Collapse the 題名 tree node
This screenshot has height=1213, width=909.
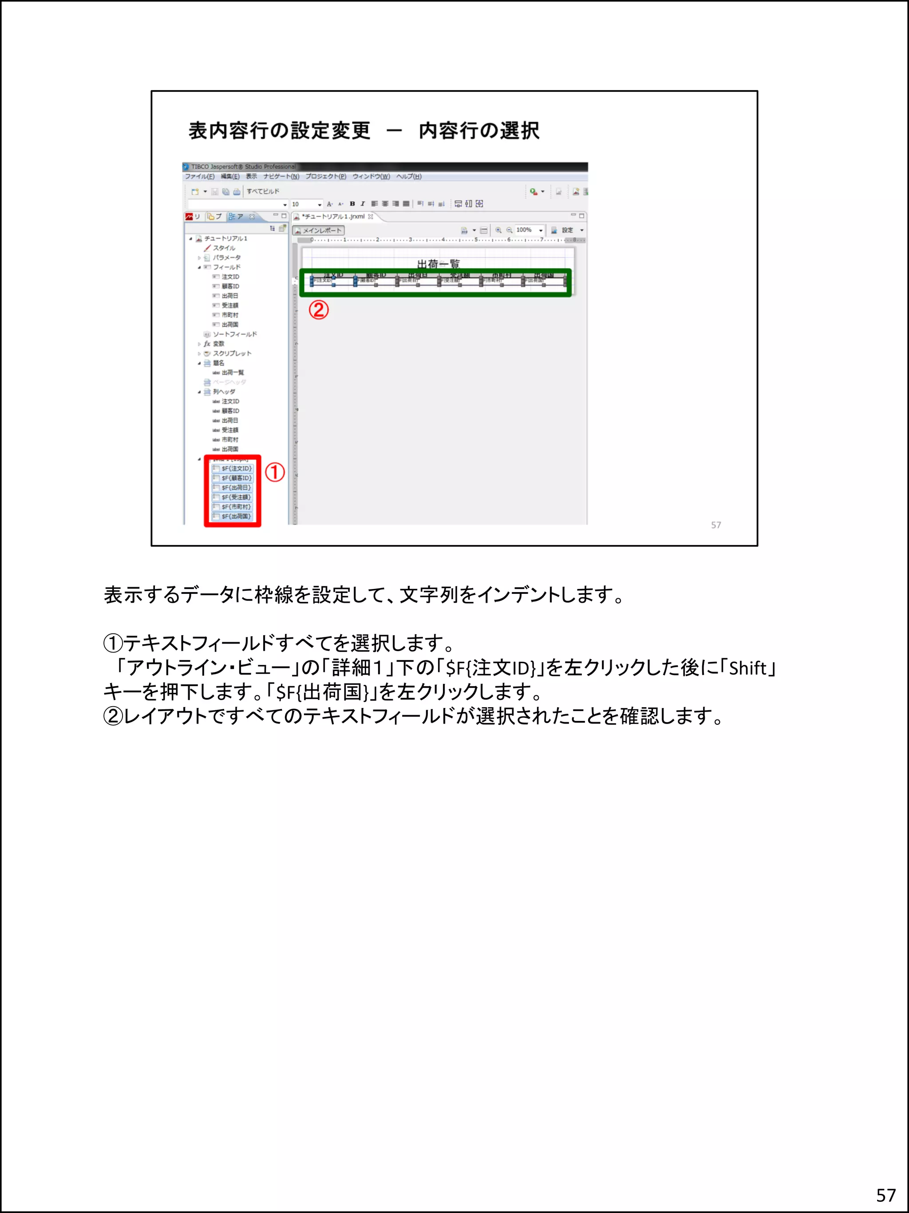[x=199, y=363]
